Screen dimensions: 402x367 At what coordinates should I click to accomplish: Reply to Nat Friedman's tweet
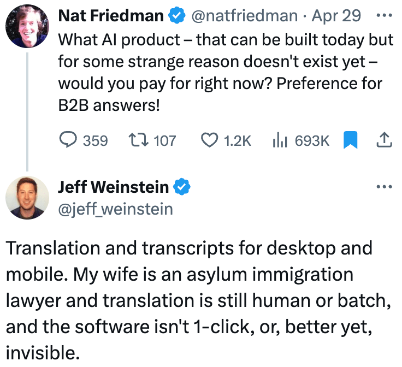[x=68, y=140]
